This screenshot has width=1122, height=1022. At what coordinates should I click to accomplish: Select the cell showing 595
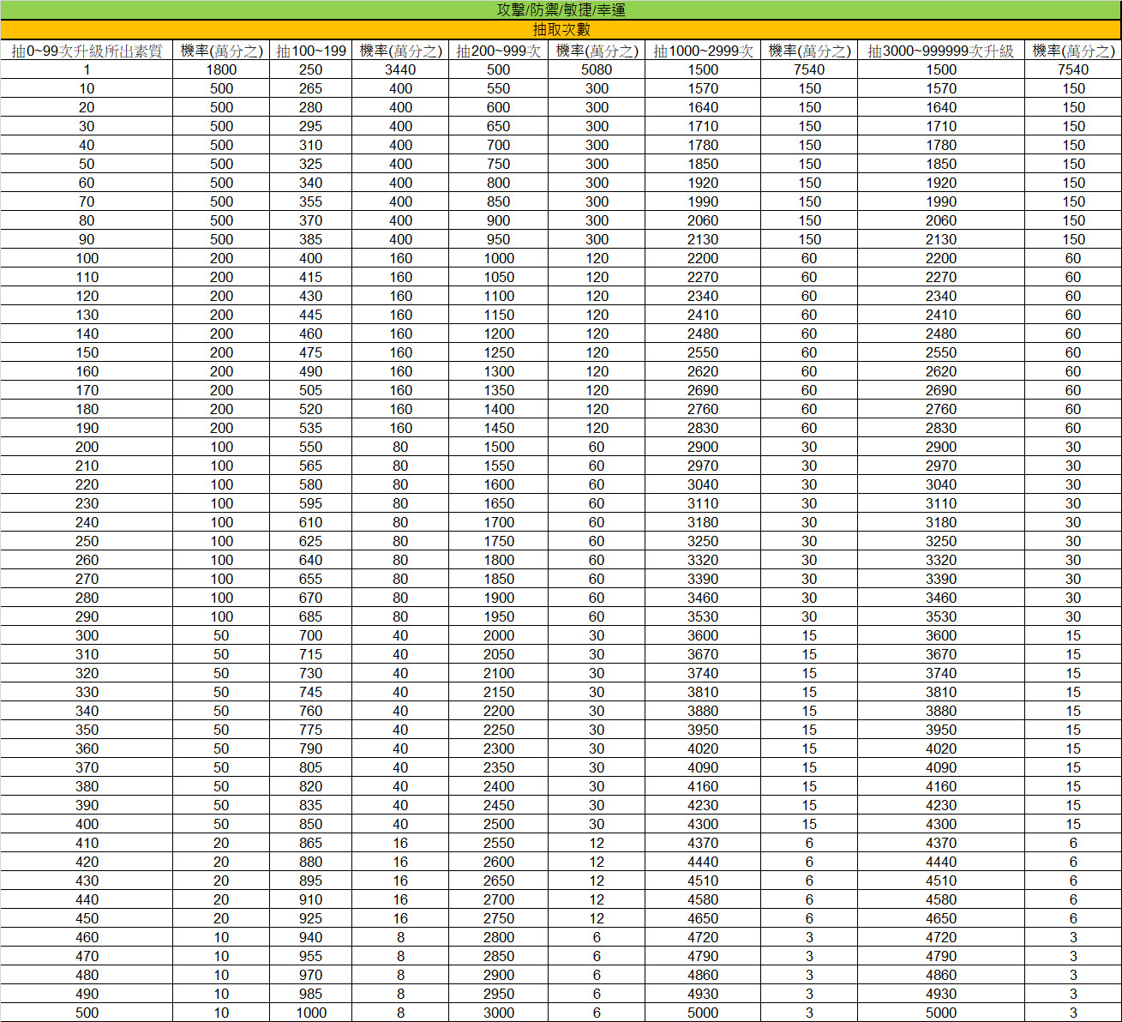point(310,503)
